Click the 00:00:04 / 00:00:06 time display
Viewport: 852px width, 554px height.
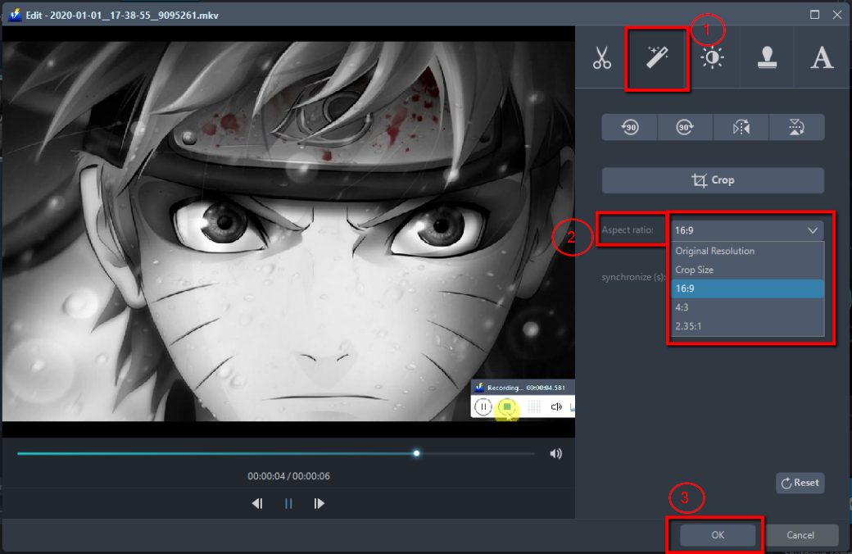click(288, 476)
